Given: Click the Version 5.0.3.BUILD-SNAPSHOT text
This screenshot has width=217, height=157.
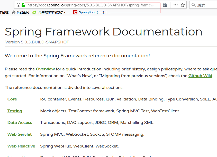Looking at the screenshot, I should coord(37,42).
